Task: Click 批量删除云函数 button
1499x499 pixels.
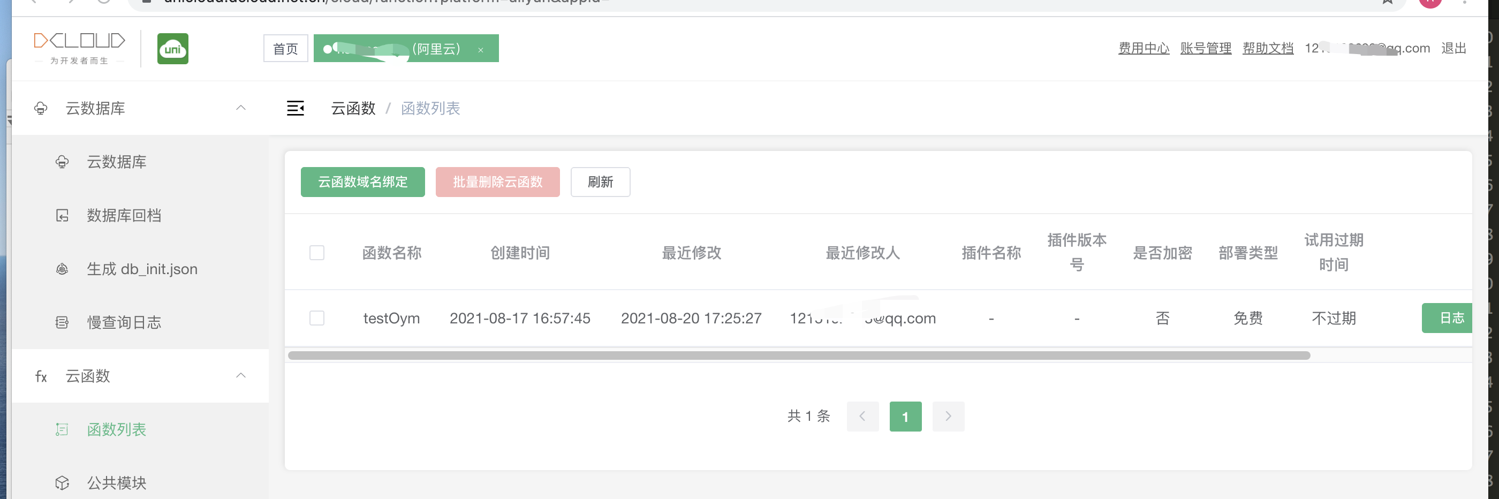Action: (497, 182)
